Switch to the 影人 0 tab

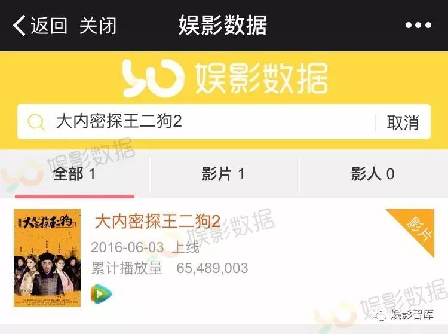[373, 174]
